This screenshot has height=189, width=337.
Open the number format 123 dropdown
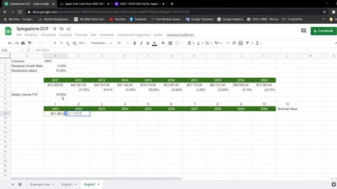tap(82, 43)
